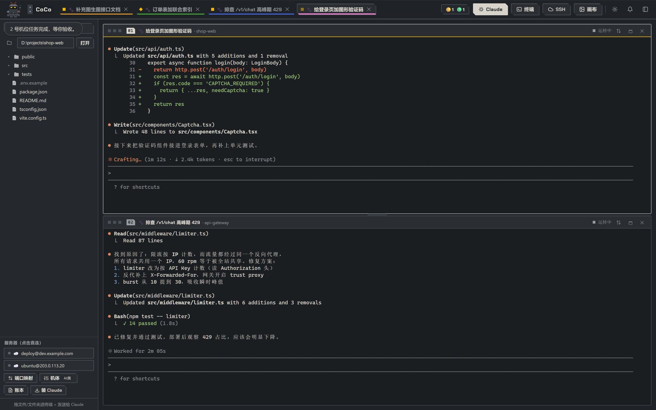Image resolution: width=656 pixels, height=410 pixels.
Task: Click 装 Claude install button
Action: click(x=48, y=390)
